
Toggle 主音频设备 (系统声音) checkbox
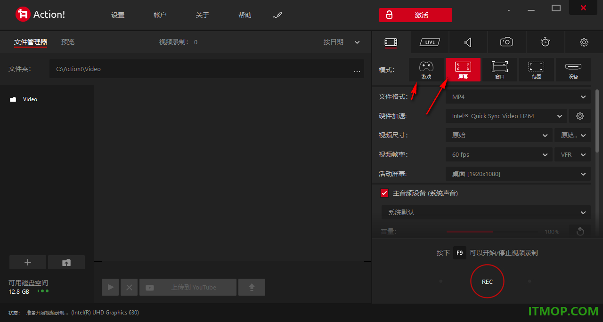384,193
